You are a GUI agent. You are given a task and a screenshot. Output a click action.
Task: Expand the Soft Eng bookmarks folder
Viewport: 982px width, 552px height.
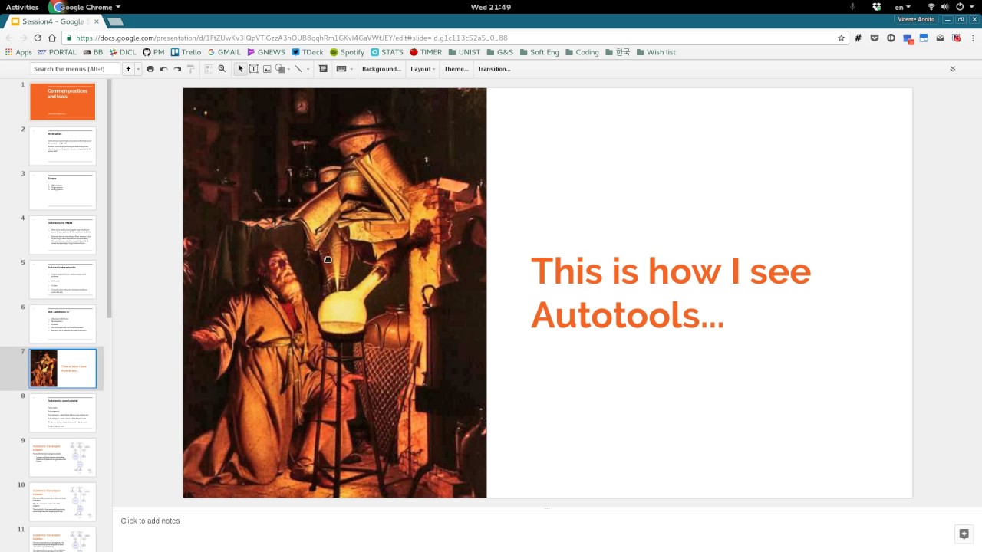[x=539, y=52]
